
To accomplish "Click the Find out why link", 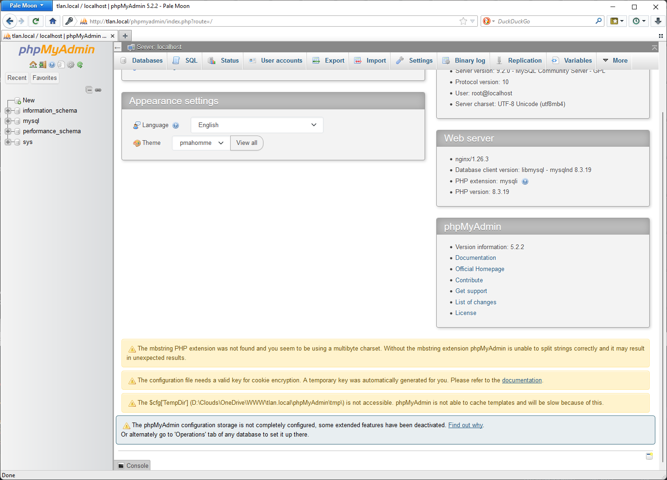I will point(465,425).
